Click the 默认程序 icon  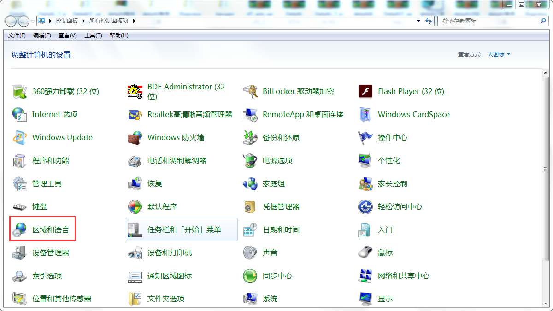coord(135,206)
